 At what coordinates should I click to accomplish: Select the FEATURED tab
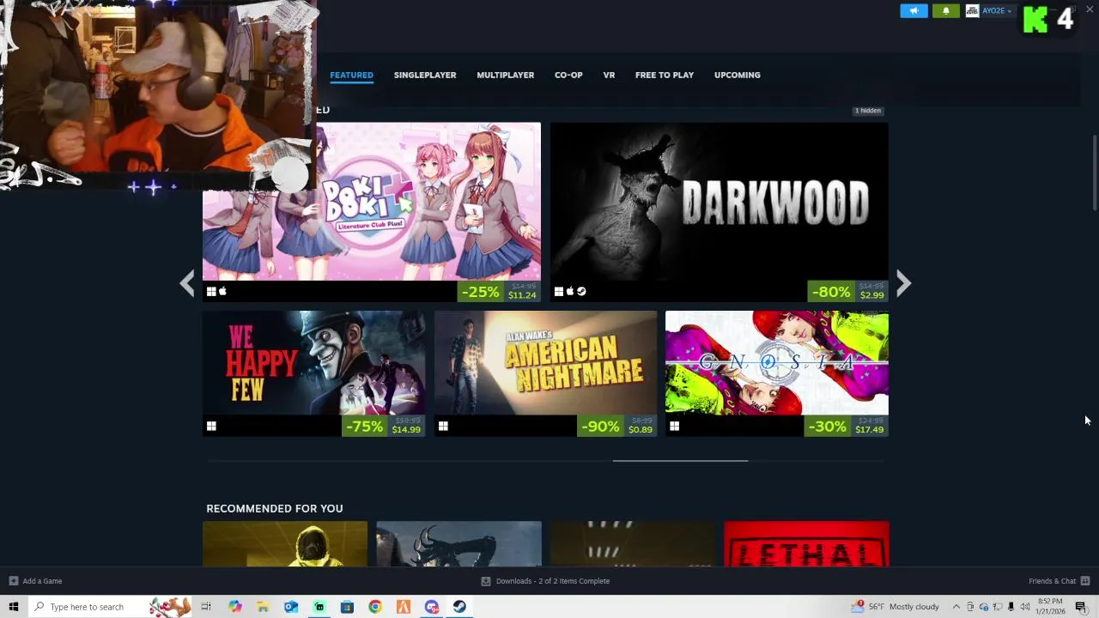[351, 75]
